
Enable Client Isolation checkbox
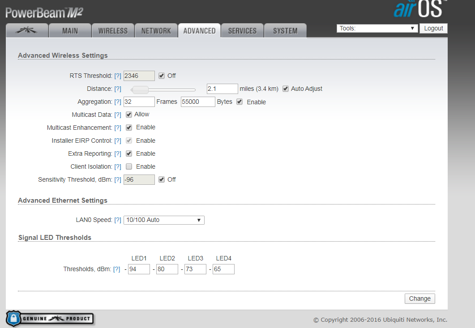129,166
